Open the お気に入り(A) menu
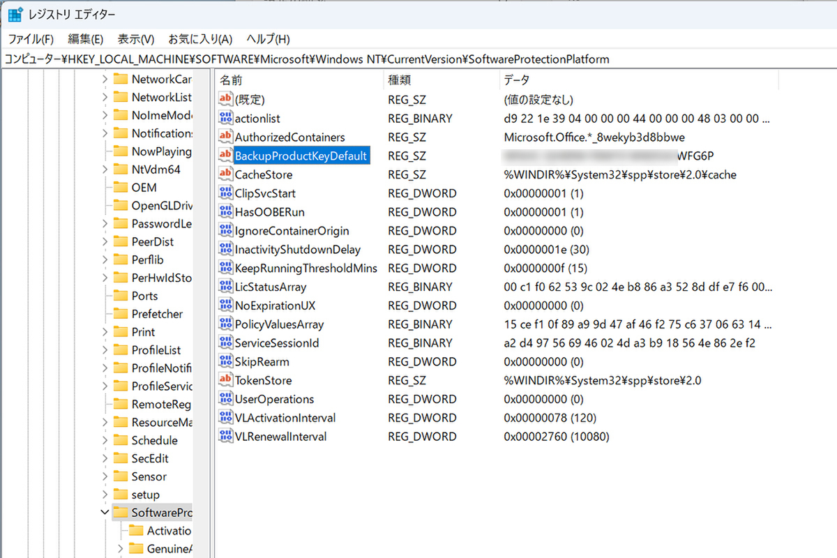Screen dimensions: 837x558 tap(200, 39)
